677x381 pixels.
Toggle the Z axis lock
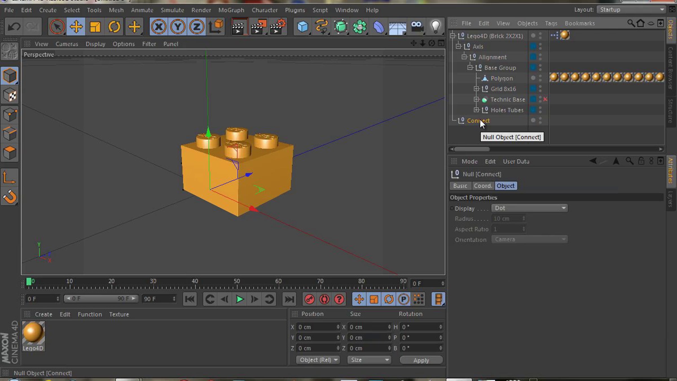pyautogui.click(x=197, y=27)
